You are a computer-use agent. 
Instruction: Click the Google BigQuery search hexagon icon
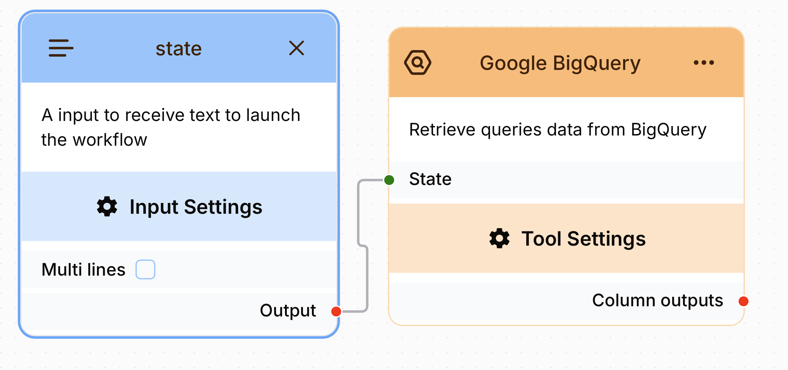tap(418, 62)
